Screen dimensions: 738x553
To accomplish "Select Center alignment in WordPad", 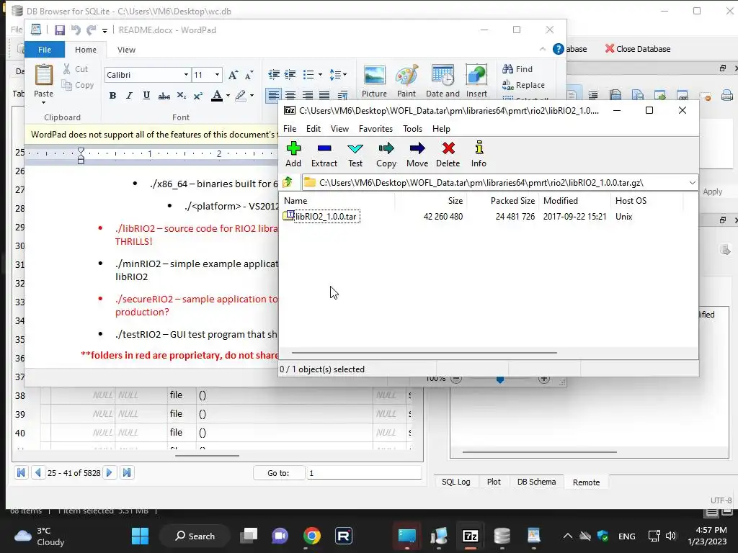I will 290,96.
